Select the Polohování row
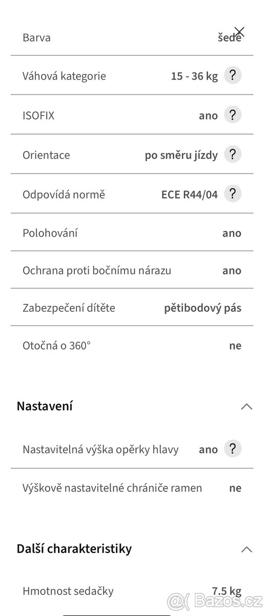Screen dimensions: 268x616 [132, 233]
